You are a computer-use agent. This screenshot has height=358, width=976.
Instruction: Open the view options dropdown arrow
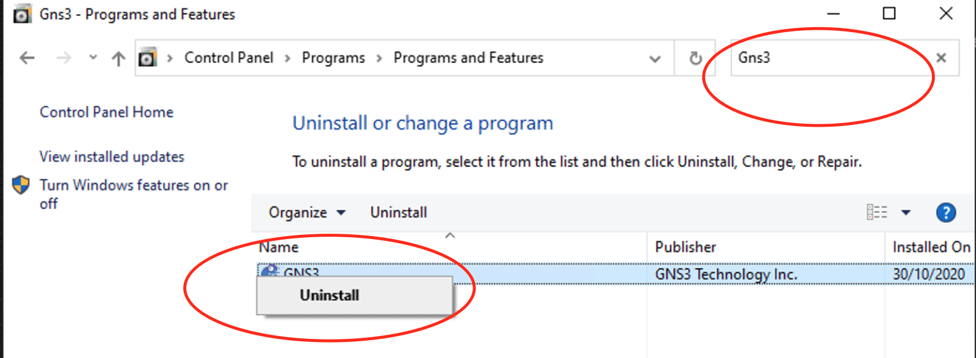(906, 212)
